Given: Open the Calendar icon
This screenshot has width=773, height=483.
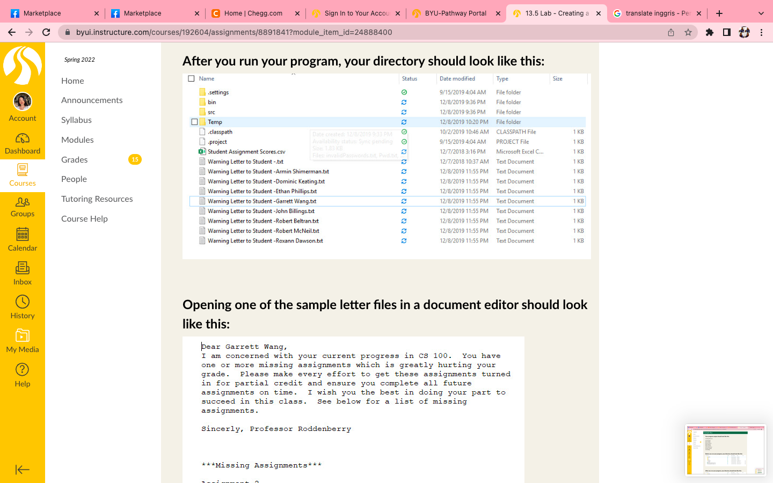Looking at the screenshot, I should (22, 235).
